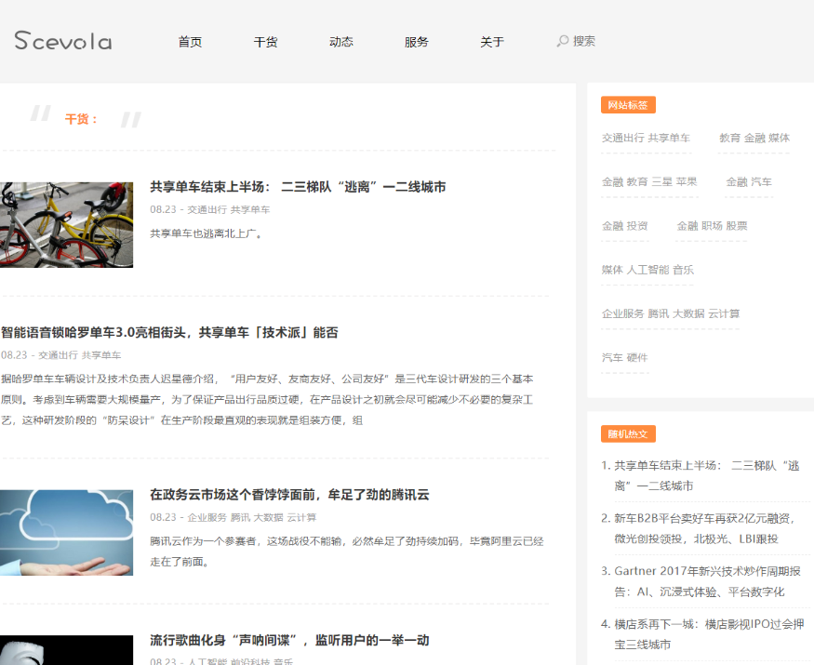This screenshot has width=814, height=665.
Task: Click 企业服务 腾讯 大数据 云计算 under 腾讯云 article
Action: pos(251,517)
